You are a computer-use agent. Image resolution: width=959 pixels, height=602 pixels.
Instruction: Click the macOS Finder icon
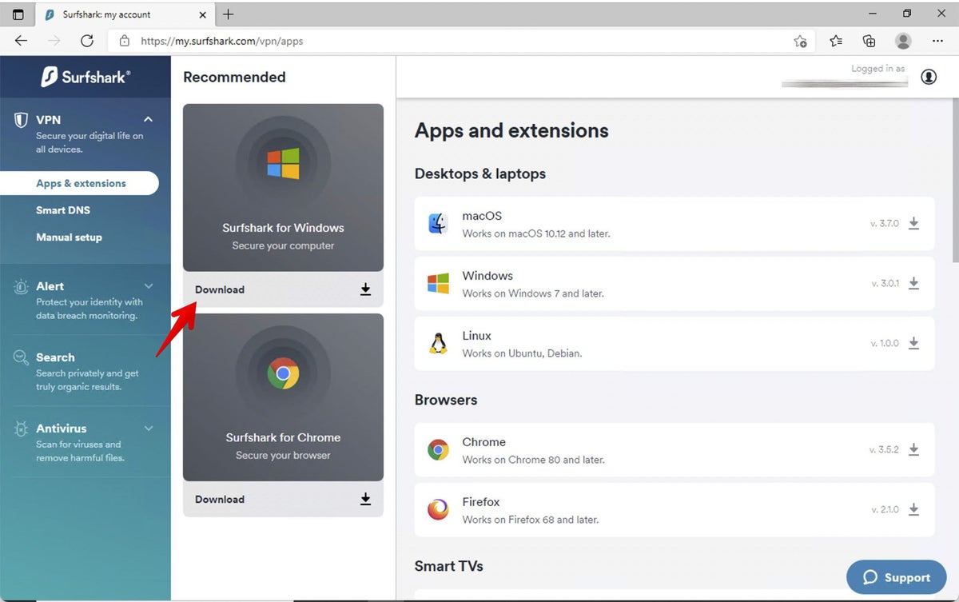(438, 224)
